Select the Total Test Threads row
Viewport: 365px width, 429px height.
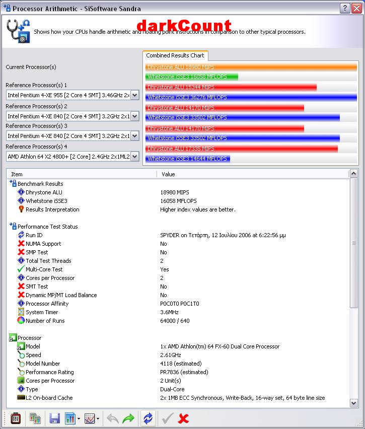click(178, 260)
